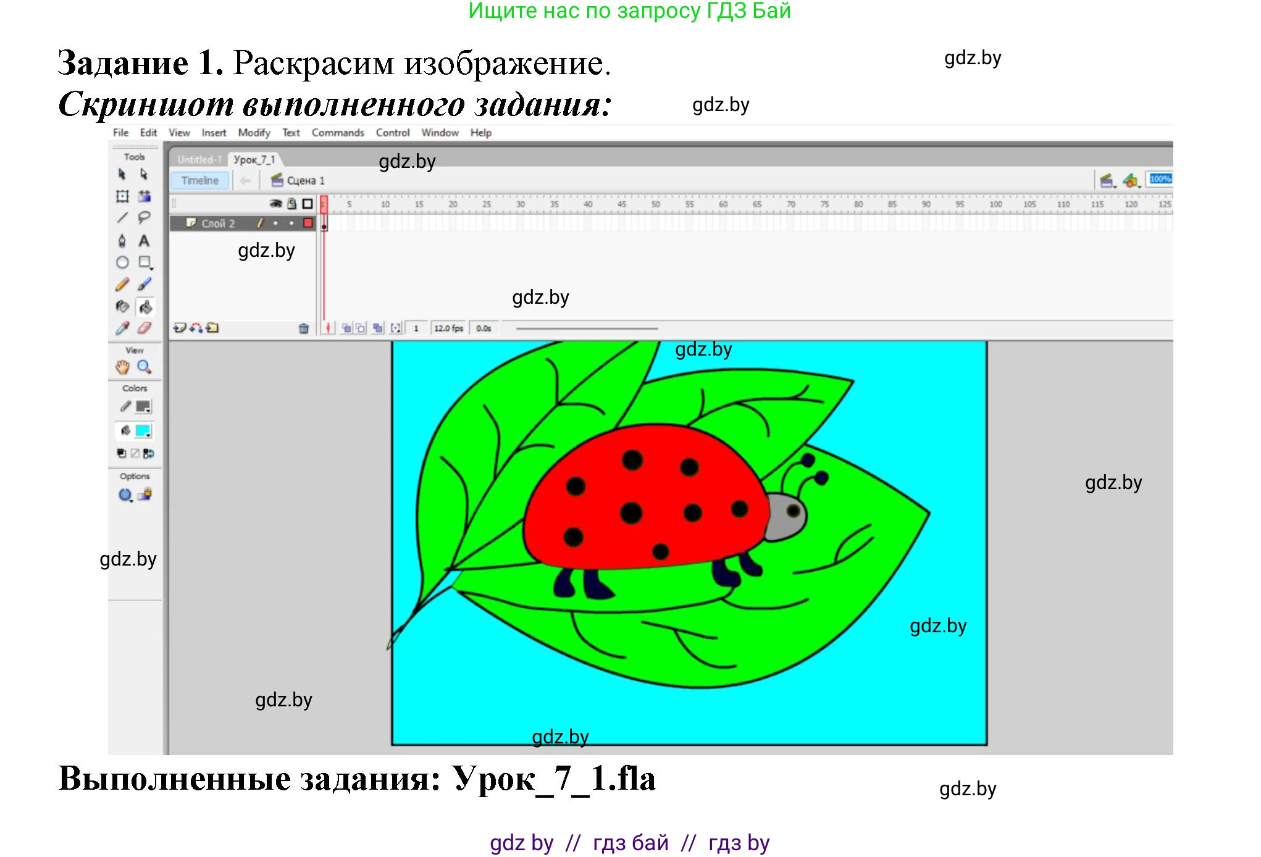Hide Слой 2 via the eye column
Screen dimensions: 1261x857
click(x=275, y=223)
